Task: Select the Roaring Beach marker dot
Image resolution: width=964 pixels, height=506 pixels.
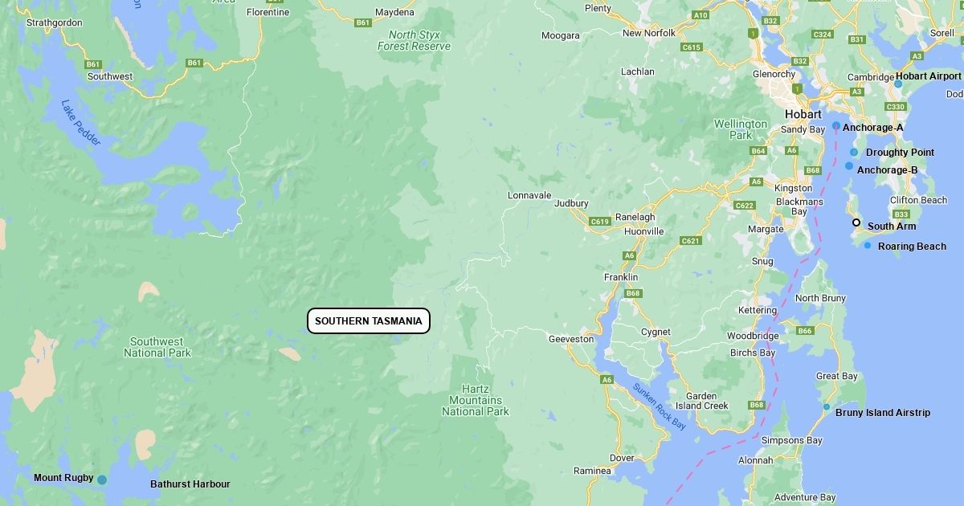Action: point(868,245)
